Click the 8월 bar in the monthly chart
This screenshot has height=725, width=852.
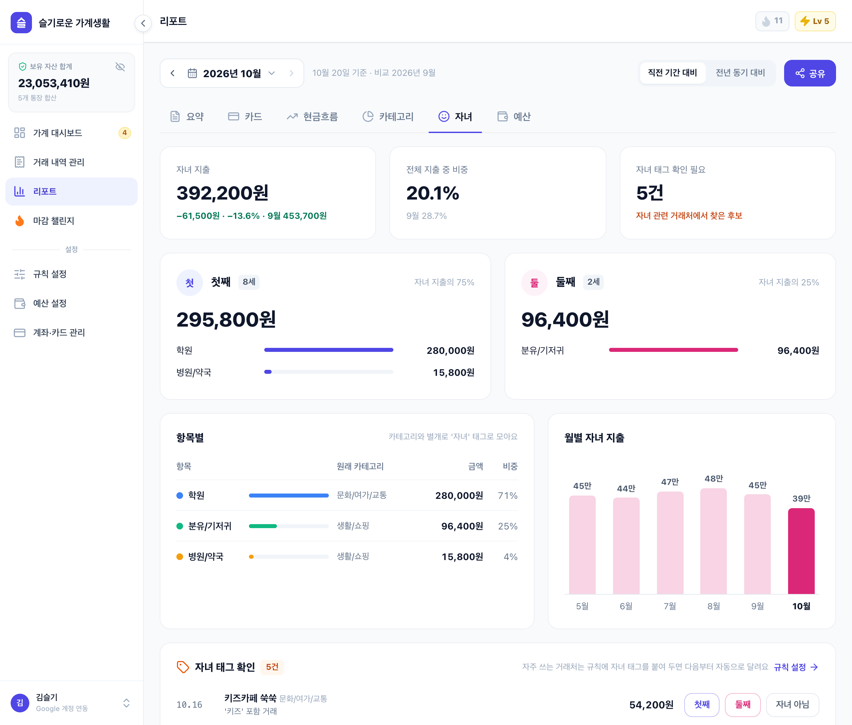714,541
